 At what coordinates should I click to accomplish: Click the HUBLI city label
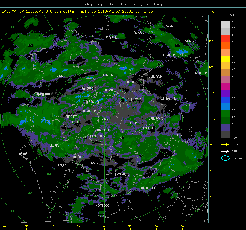76,122
